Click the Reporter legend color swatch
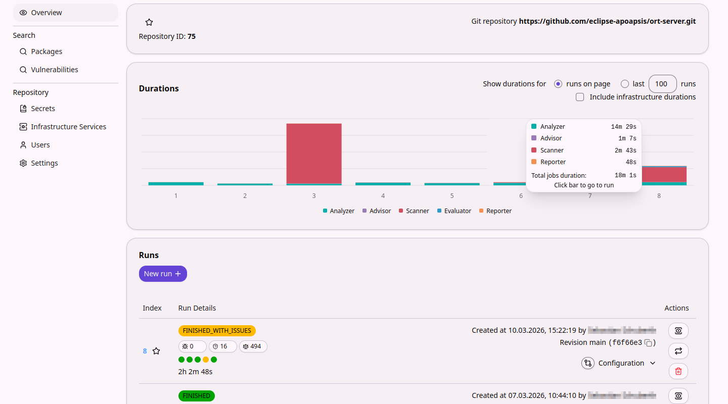Screen dimensions: 728x404 click(481, 211)
